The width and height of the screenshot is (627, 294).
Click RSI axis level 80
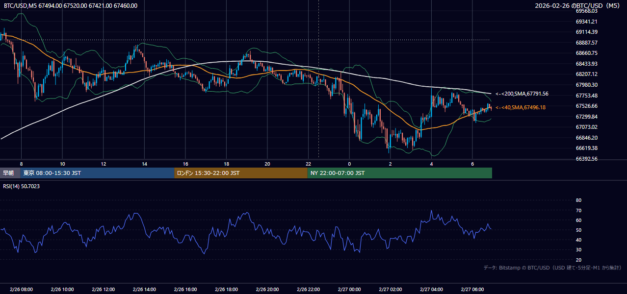coord(578,200)
